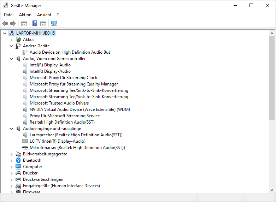
Task: Expand the Computer category
Action: coord(12,167)
